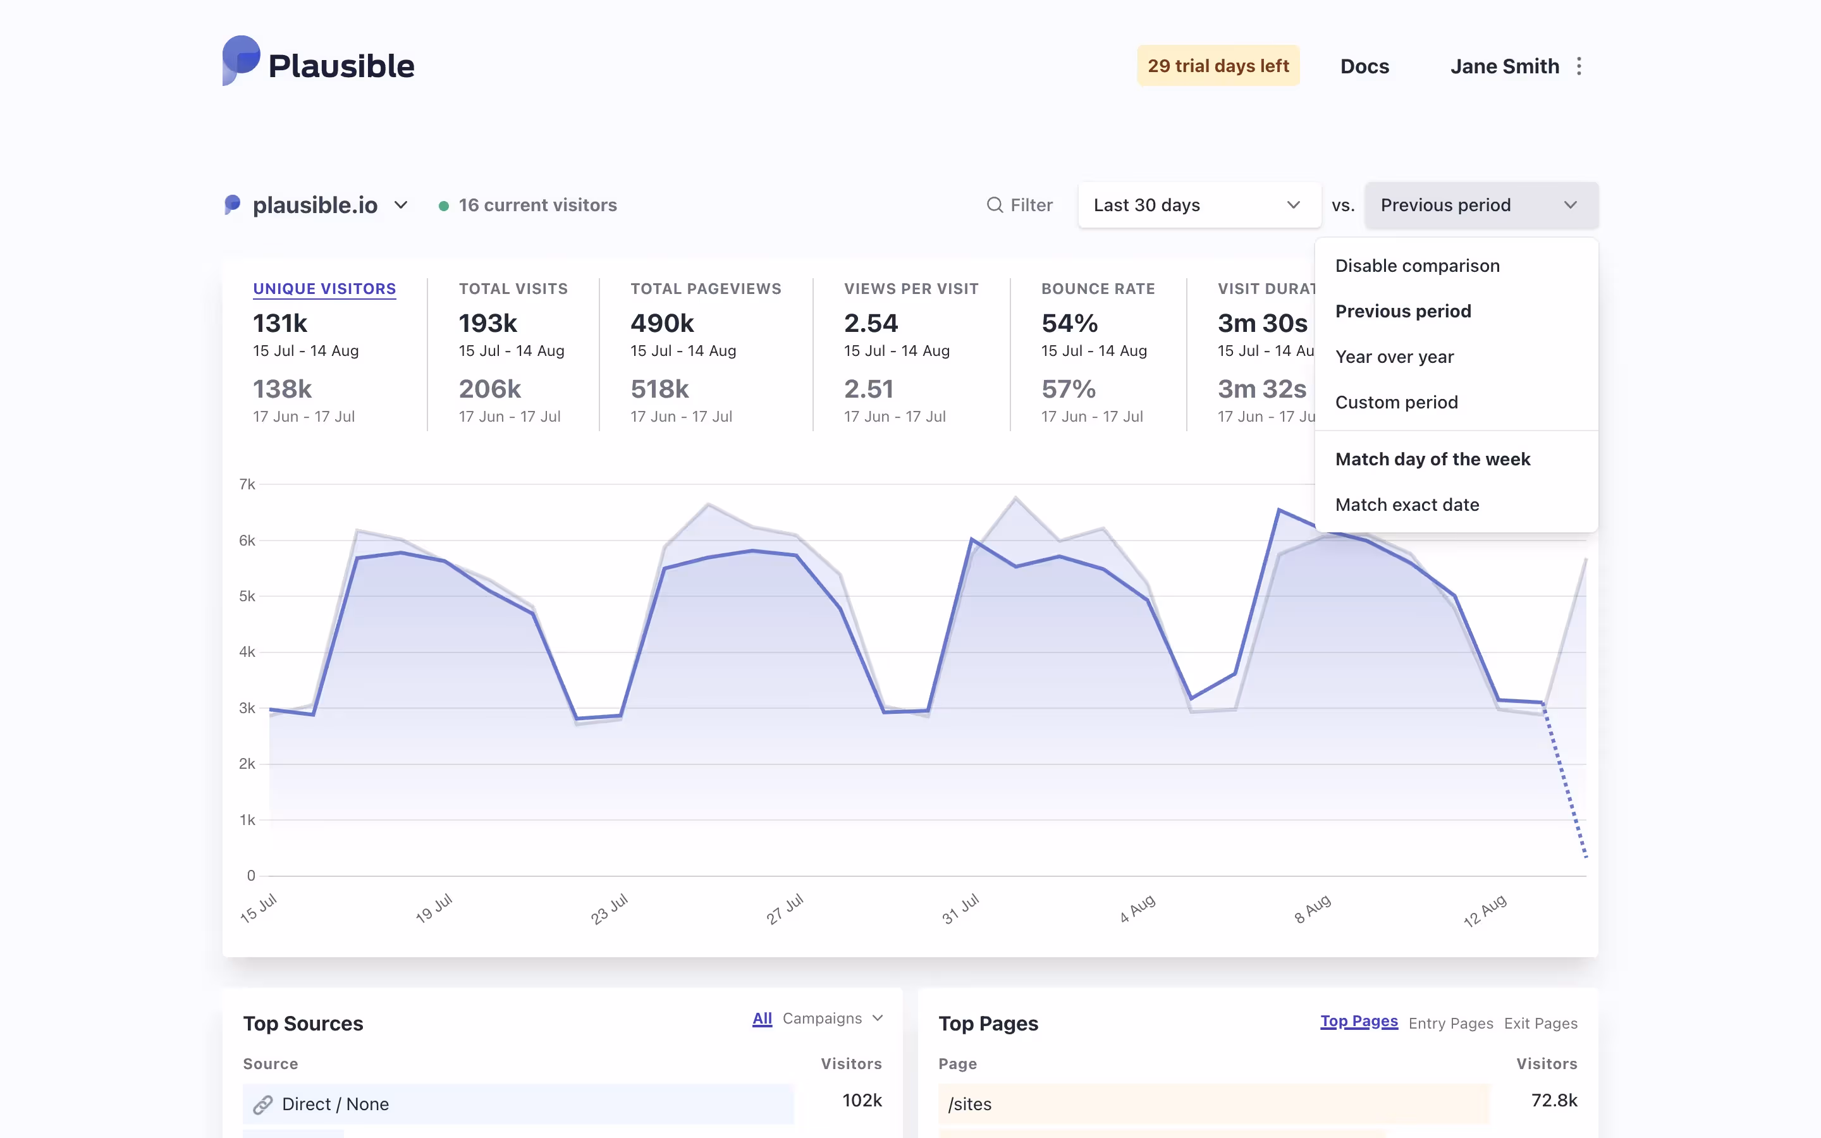
Task: Expand the plausible.io site switcher chevron
Action: (x=401, y=205)
